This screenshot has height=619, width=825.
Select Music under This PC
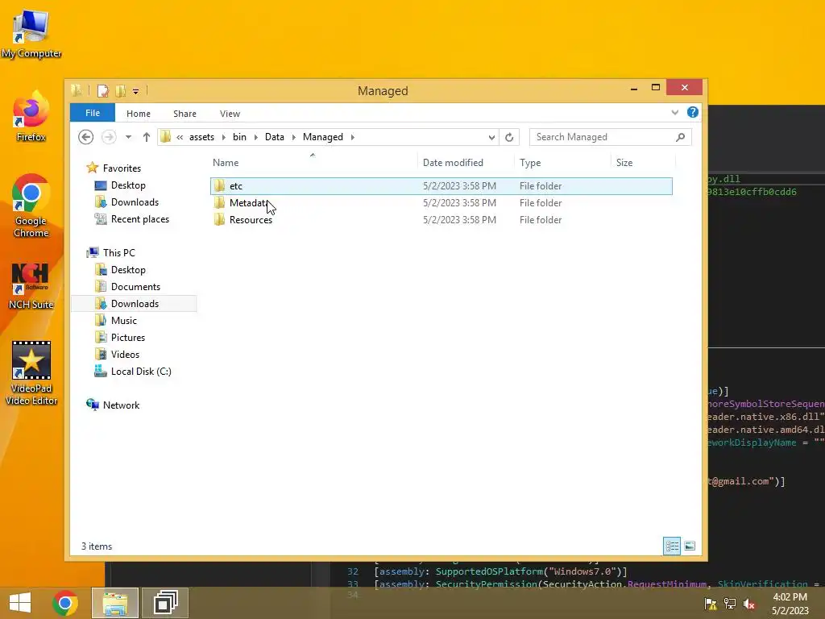123,321
